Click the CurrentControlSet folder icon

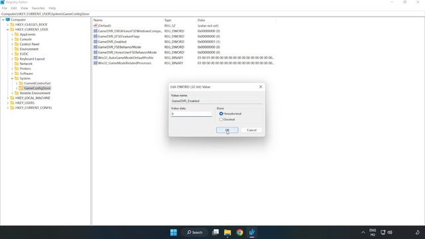[x=21, y=84]
